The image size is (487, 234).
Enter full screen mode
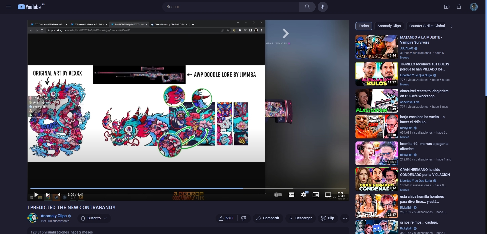click(x=340, y=195)
